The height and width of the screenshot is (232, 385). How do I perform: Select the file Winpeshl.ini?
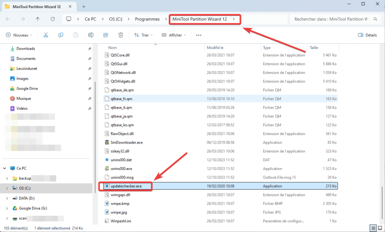121,221
